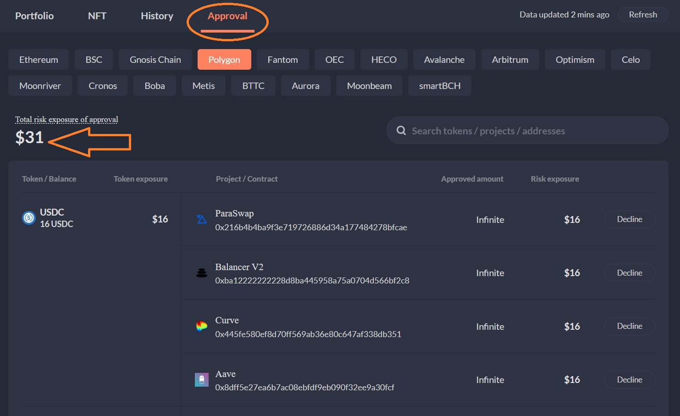Click the Aave ghost logo icon
Image resolution: width=680 pixels, height=416 pixels.
point(202,380)
